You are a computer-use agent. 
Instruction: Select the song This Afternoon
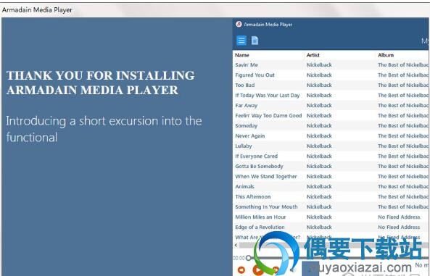pos(253,197)
